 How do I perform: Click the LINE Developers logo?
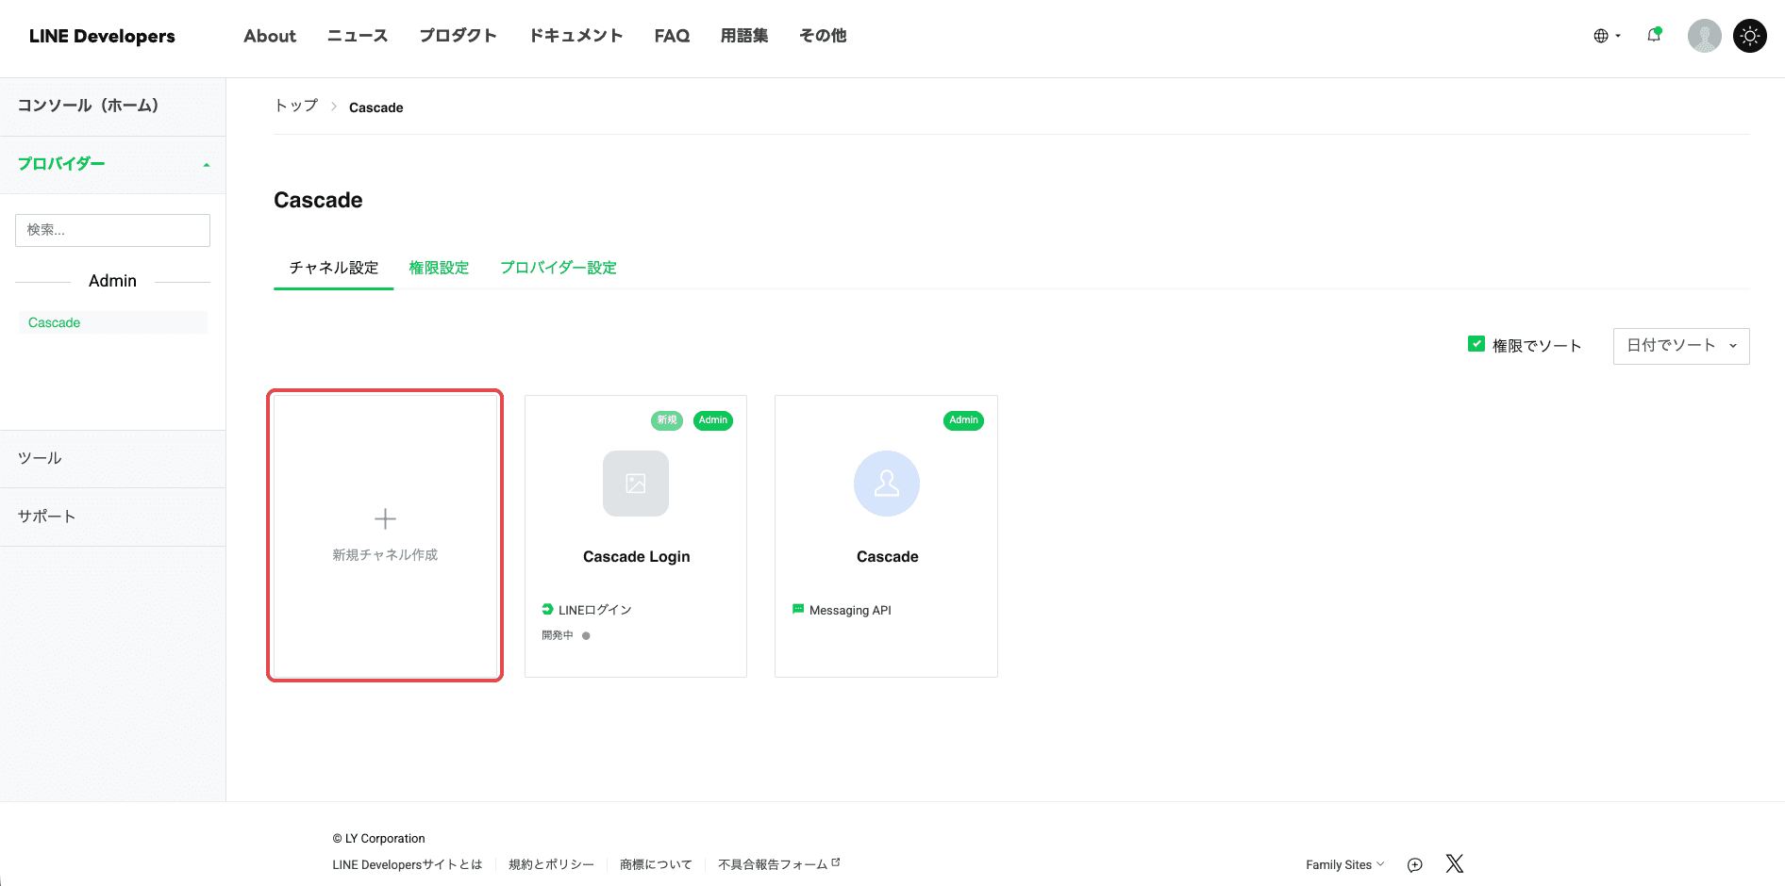click(102, 36)
